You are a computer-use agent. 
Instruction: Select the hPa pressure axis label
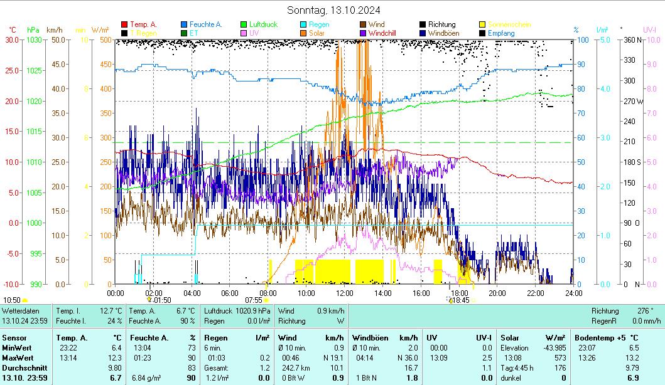(33, 30)
